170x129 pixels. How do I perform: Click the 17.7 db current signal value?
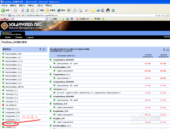(x=148, y=63)
